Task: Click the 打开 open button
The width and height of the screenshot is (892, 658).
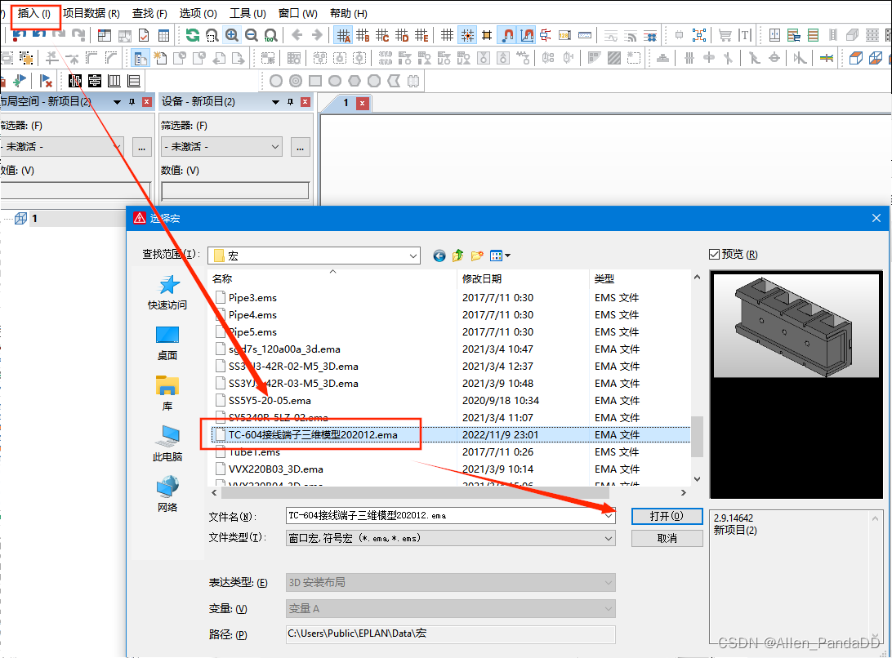Action: [x=666, y=515]
